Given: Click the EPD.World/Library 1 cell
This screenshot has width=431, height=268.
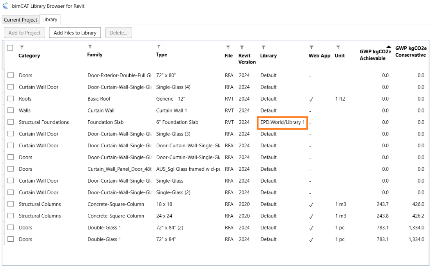Looking at the screenshot, I should coord(282,122).
